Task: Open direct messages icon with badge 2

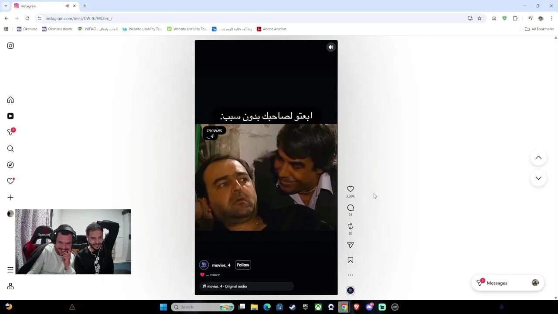Action: [x=10, y=132]
